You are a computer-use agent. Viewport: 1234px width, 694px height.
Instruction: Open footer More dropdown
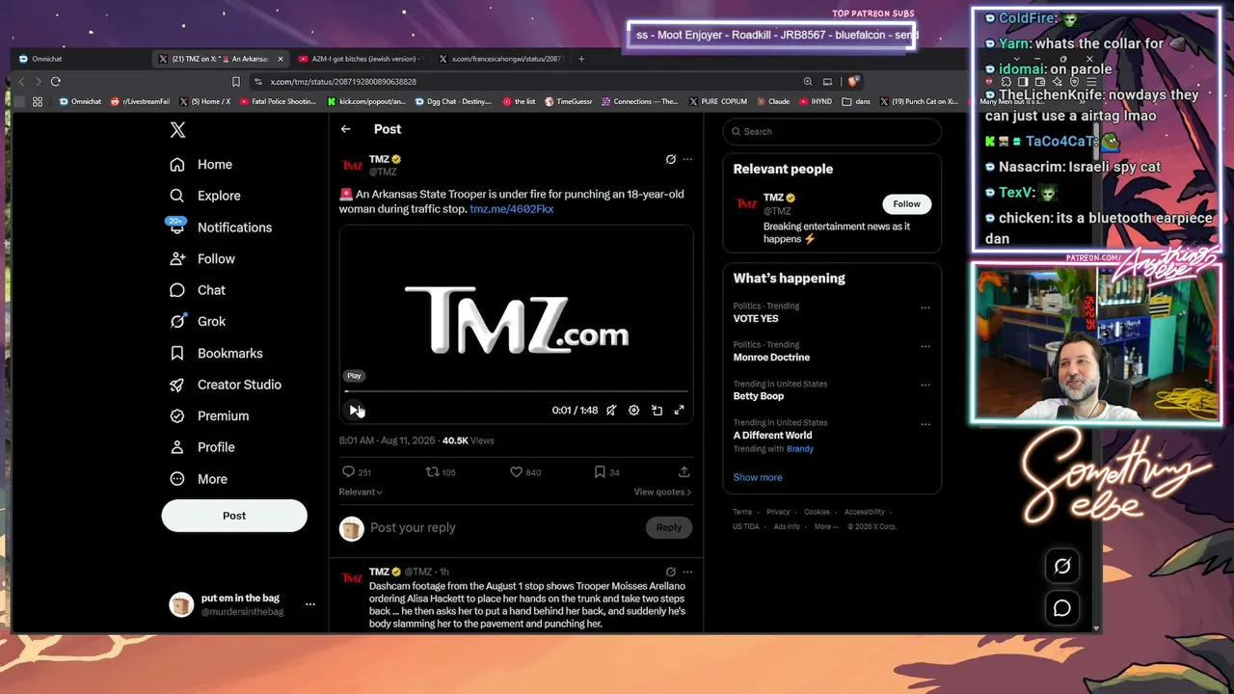tap(824, 527)
